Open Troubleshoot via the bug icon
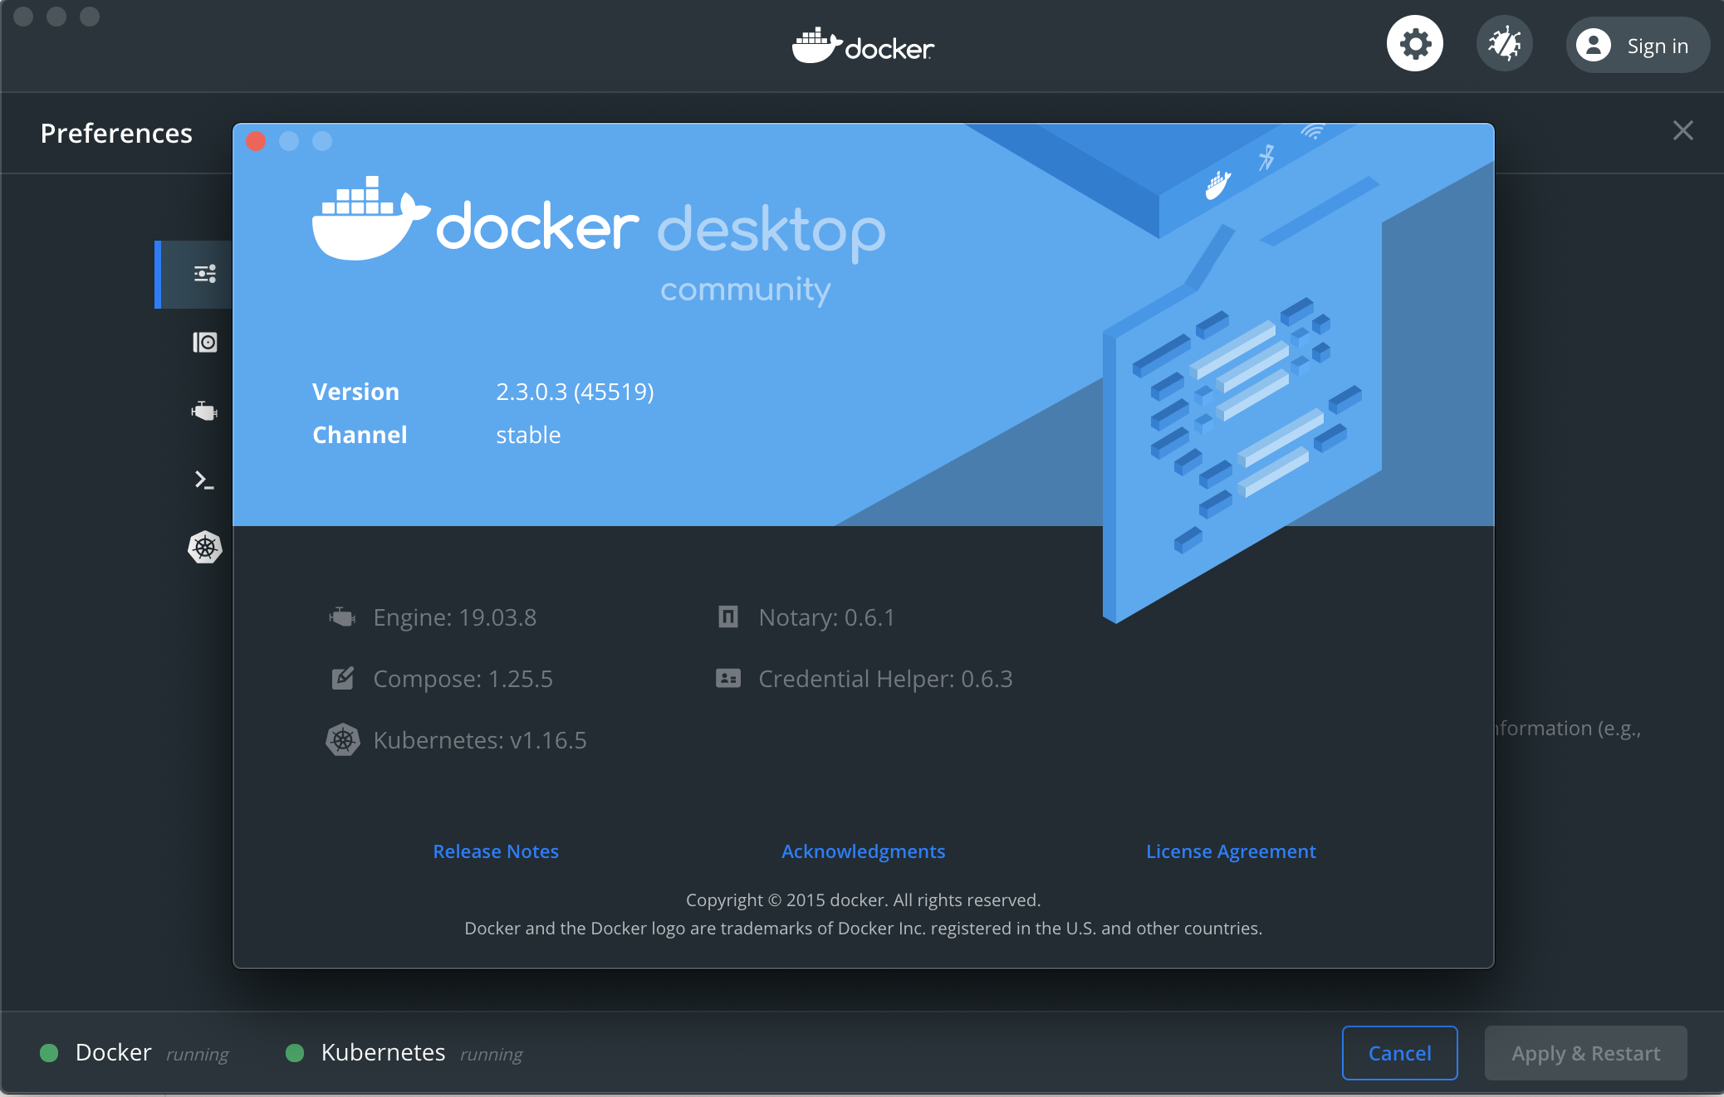The image size is (1724, 1097). 1504,42
